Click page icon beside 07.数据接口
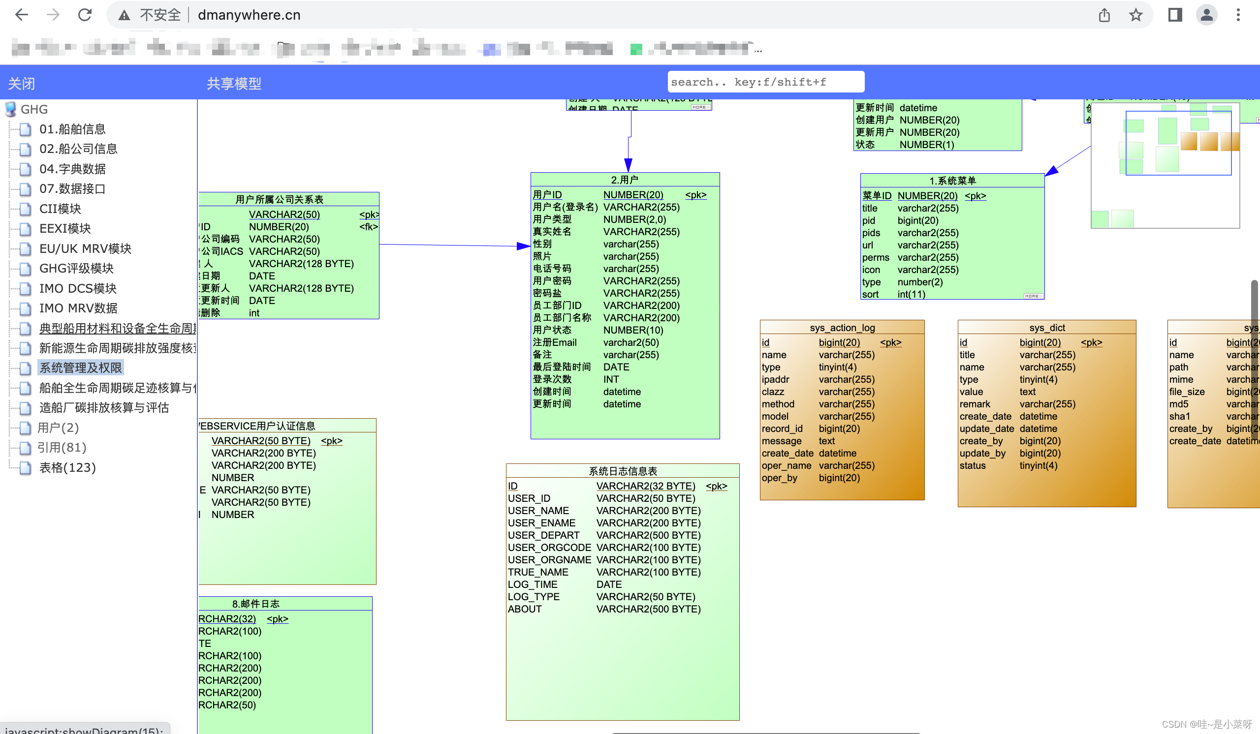Image resolution: width=1260 pixels, height=734 pixels. pos(25,189)
